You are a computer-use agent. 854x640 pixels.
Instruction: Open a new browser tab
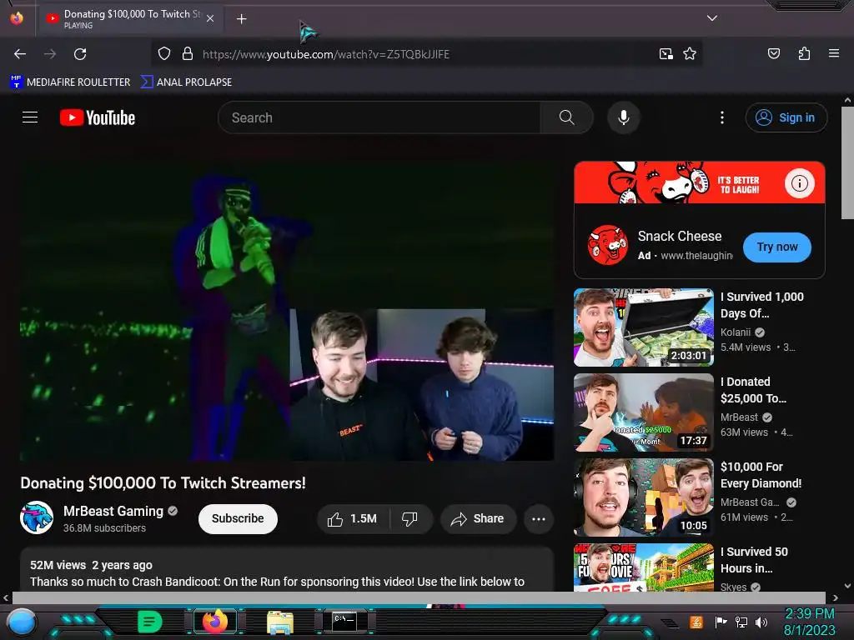241,19
